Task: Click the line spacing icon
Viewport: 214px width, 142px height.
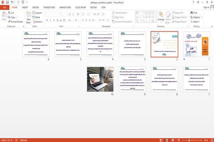Action: (x=103, y=14)
